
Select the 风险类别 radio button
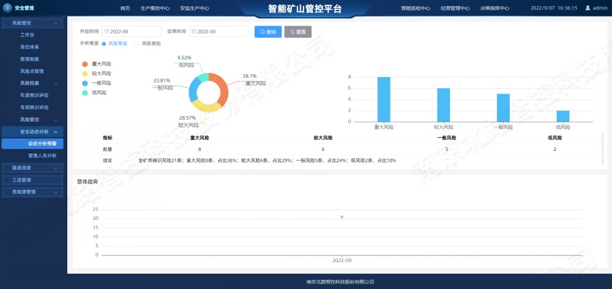pyautogui.click(x=137, y=44)
